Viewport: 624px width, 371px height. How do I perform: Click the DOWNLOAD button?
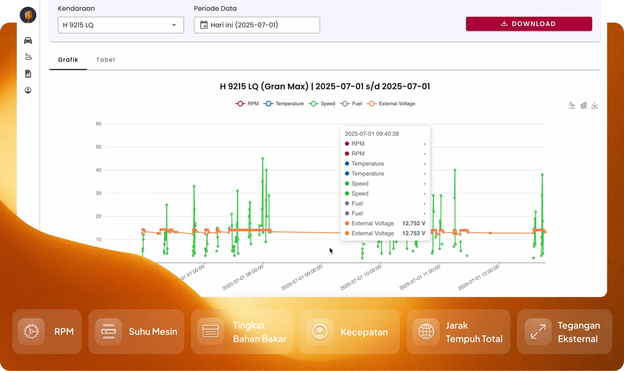pos(529,24)
